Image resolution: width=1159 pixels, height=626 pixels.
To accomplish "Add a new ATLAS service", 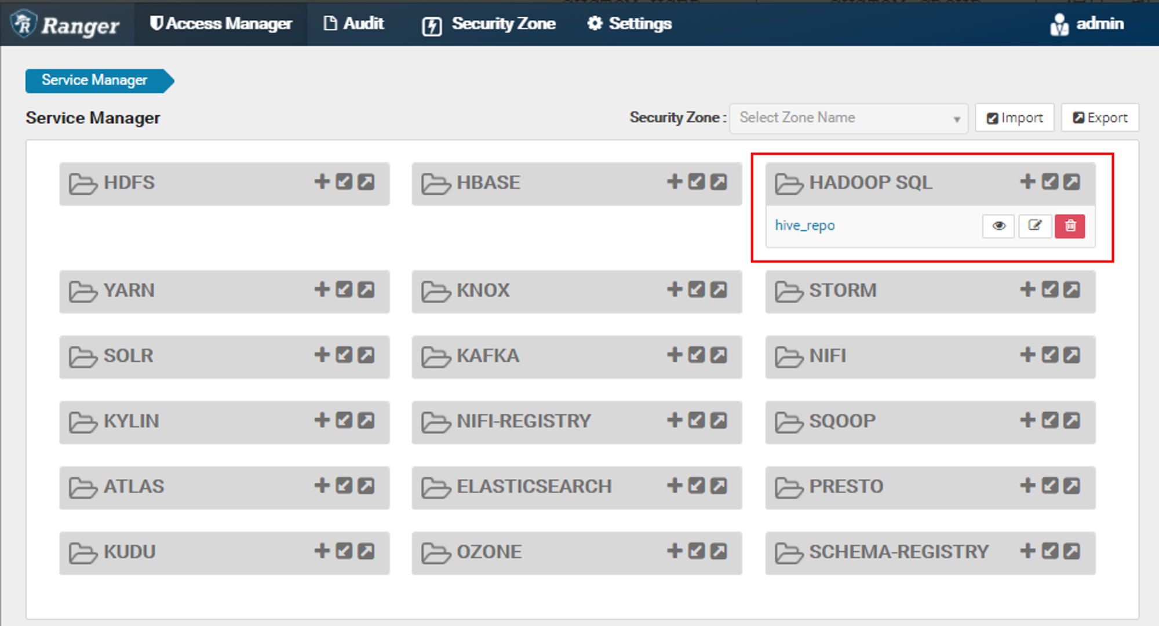I will (322, 486).
